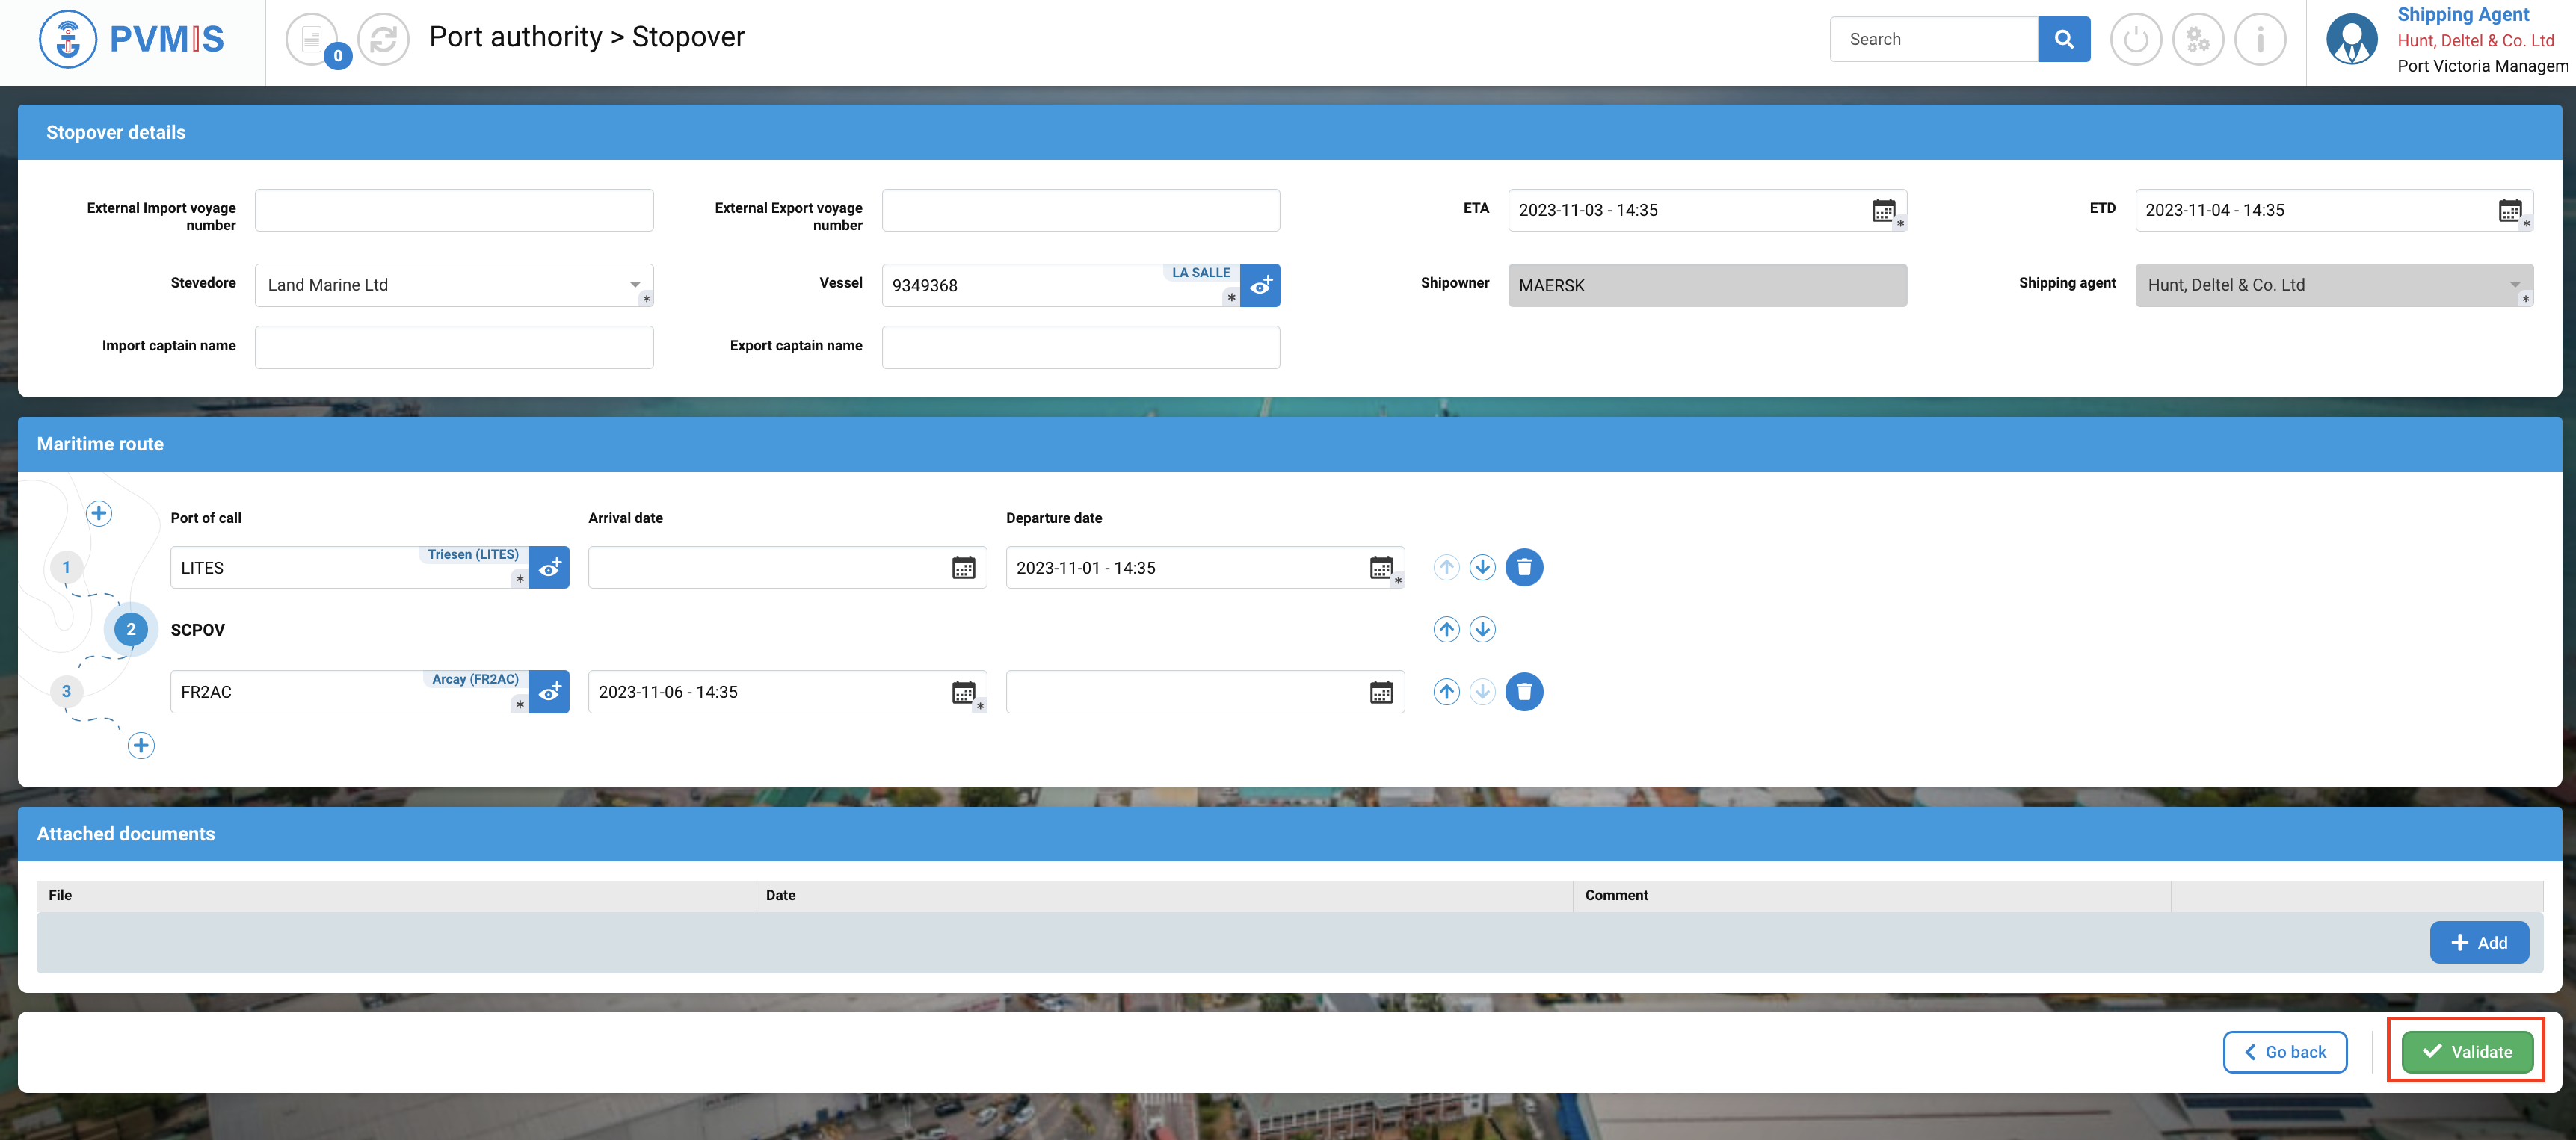Click the refresh arrows icon
The image size is (2576, 1140).
[383, 40]
